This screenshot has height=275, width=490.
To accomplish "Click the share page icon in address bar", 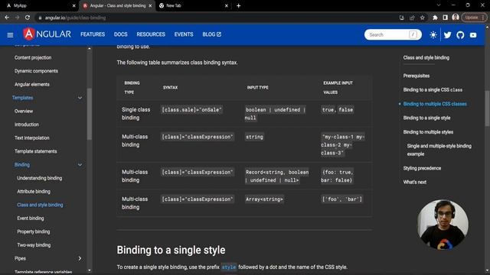I will click(x=412, y=18).
